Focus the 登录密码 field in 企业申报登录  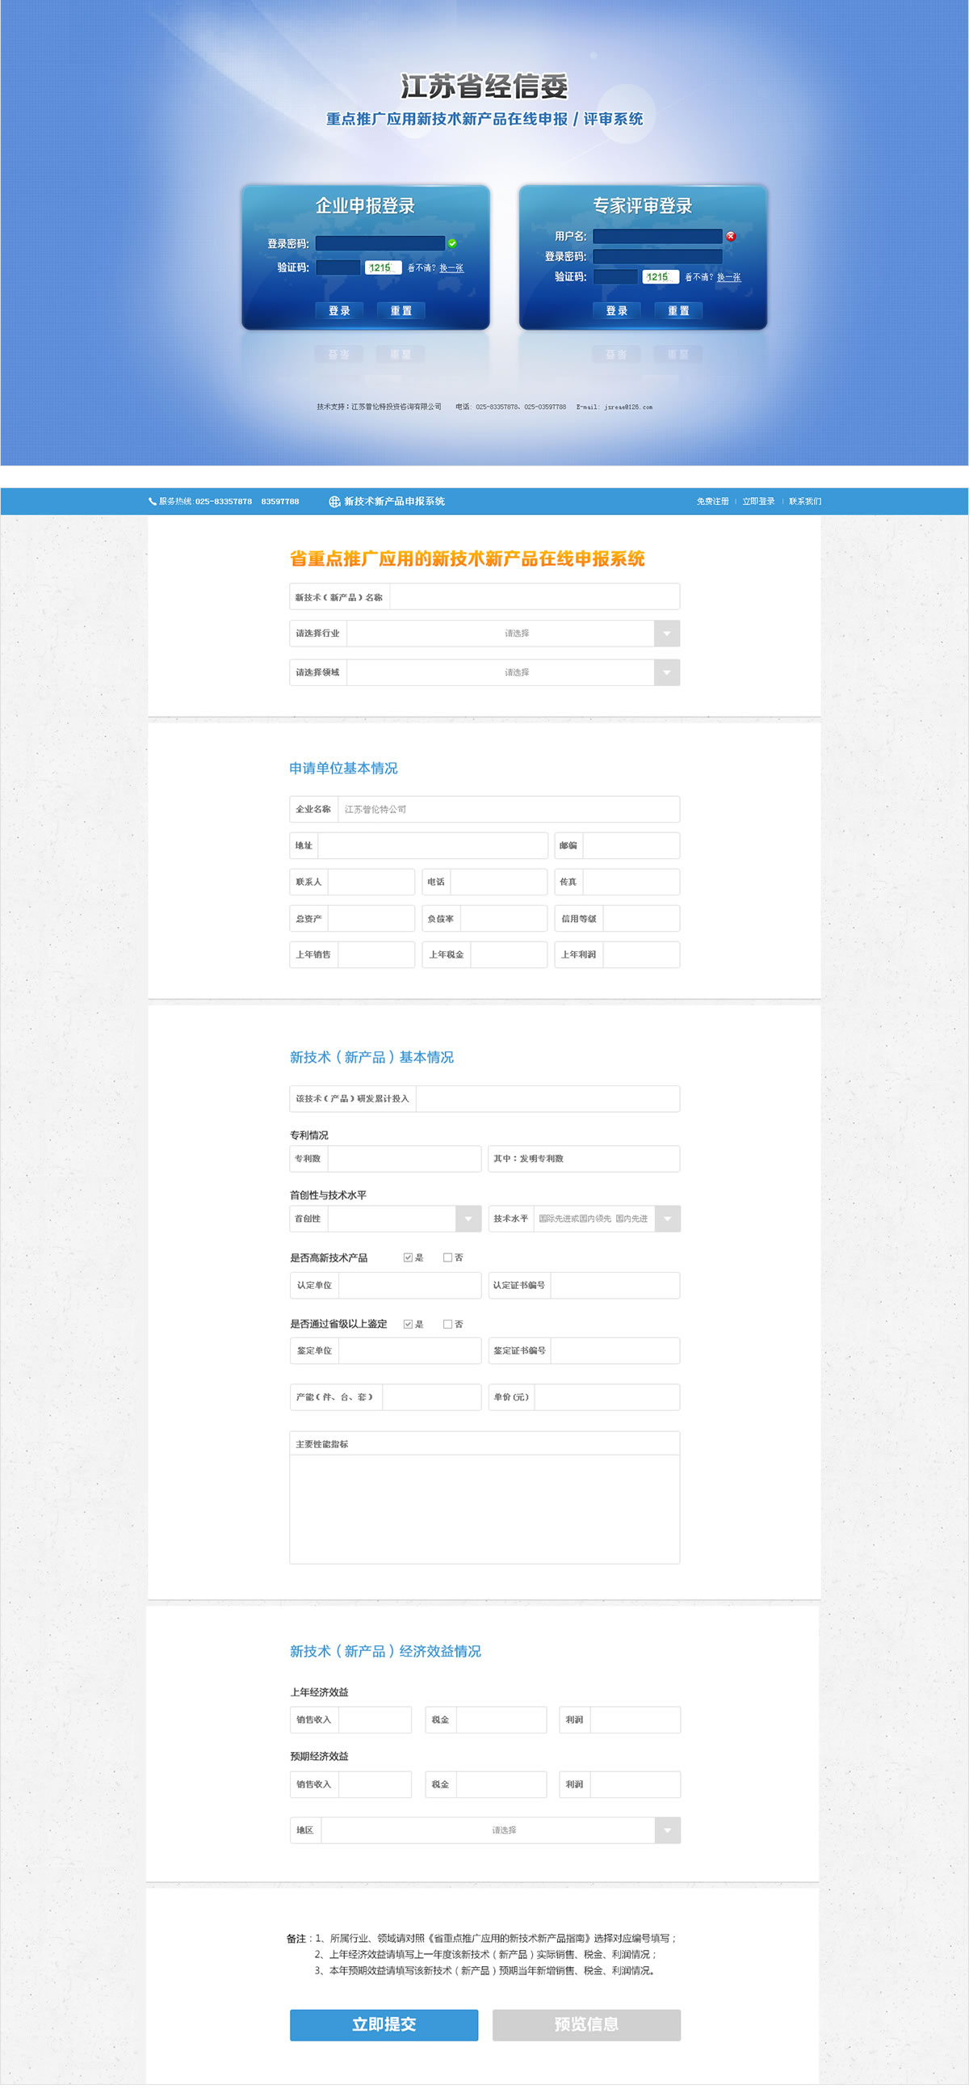(380, 243)
